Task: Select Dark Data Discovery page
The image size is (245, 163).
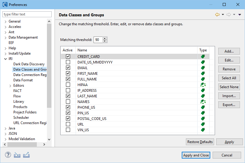Action: (x=29, y=64)
